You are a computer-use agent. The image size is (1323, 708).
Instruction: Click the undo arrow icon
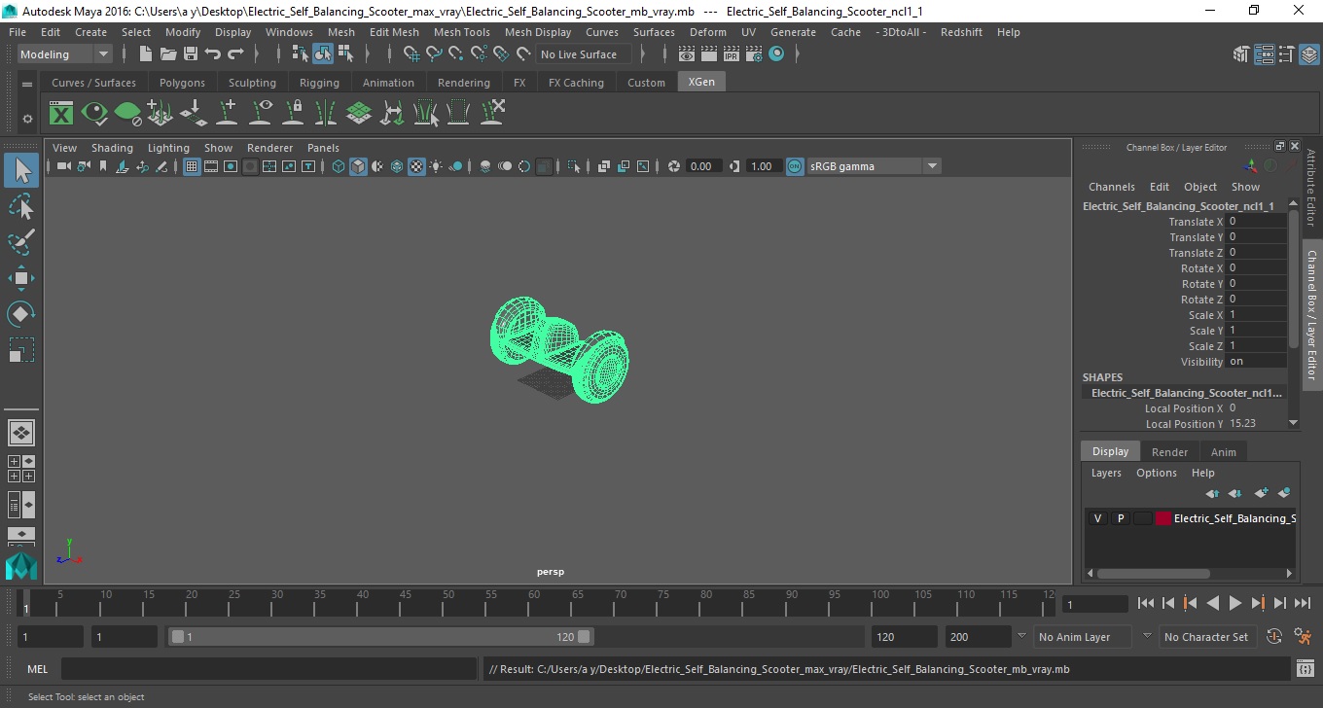tap(212, 54)
